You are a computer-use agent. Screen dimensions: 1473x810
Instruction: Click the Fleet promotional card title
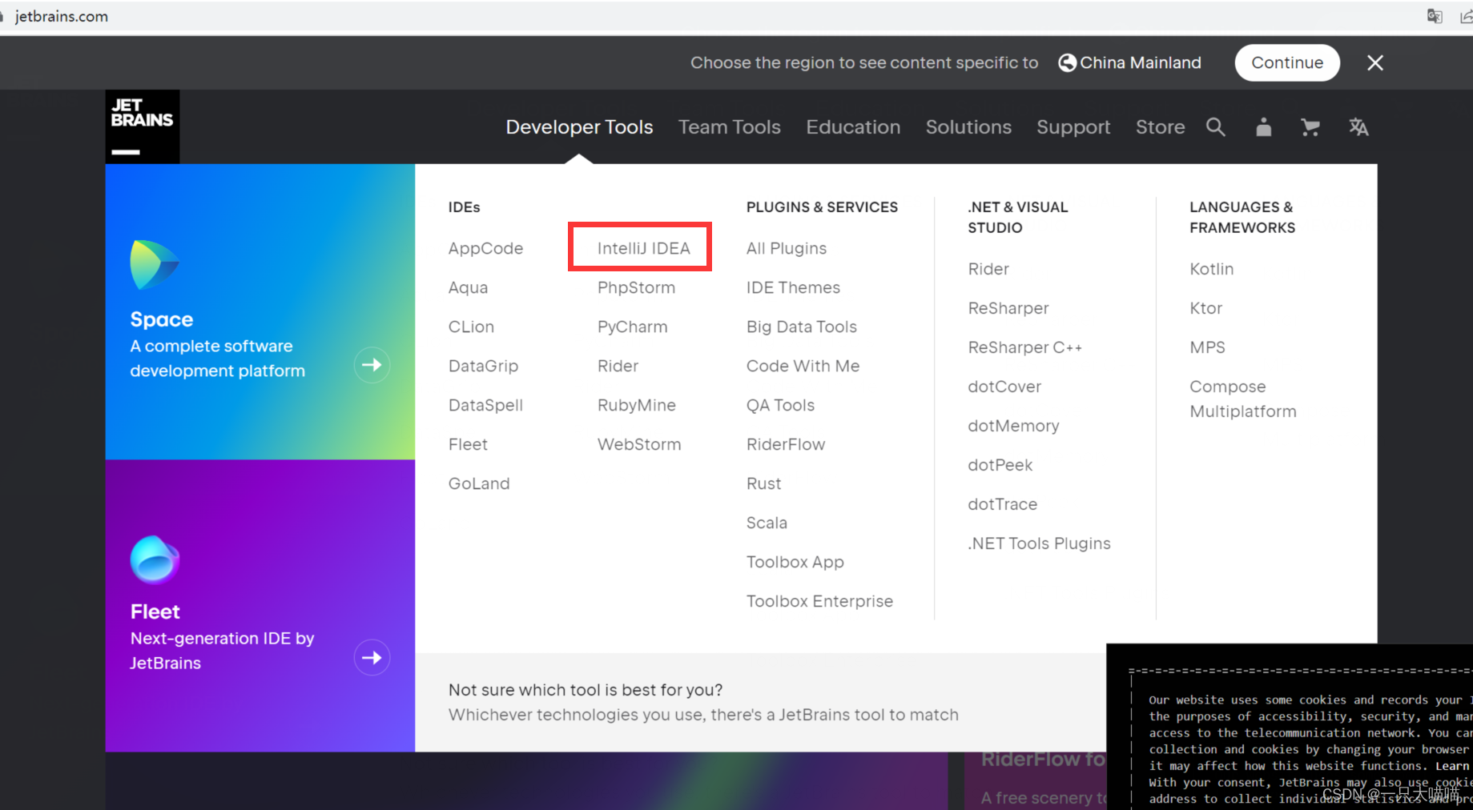155,612
